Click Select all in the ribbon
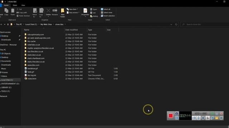 [x=106, y=9]
